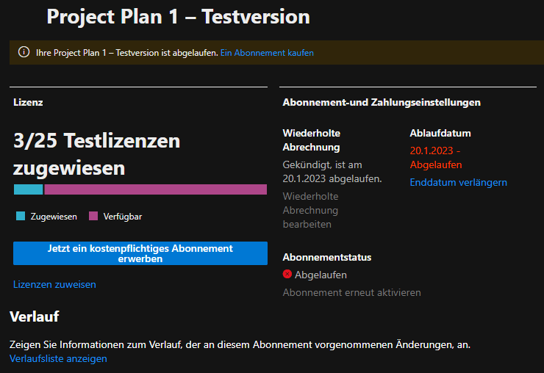Click the magenta Verfügbar legend square
The image size is (544, 373).
(93, 216)
